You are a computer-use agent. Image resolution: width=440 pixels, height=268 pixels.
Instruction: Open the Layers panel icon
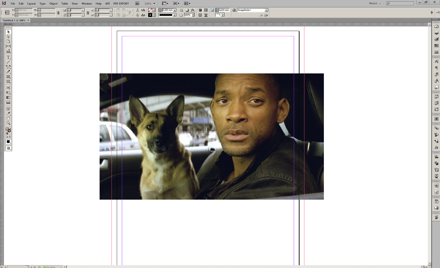pos(436,33)
